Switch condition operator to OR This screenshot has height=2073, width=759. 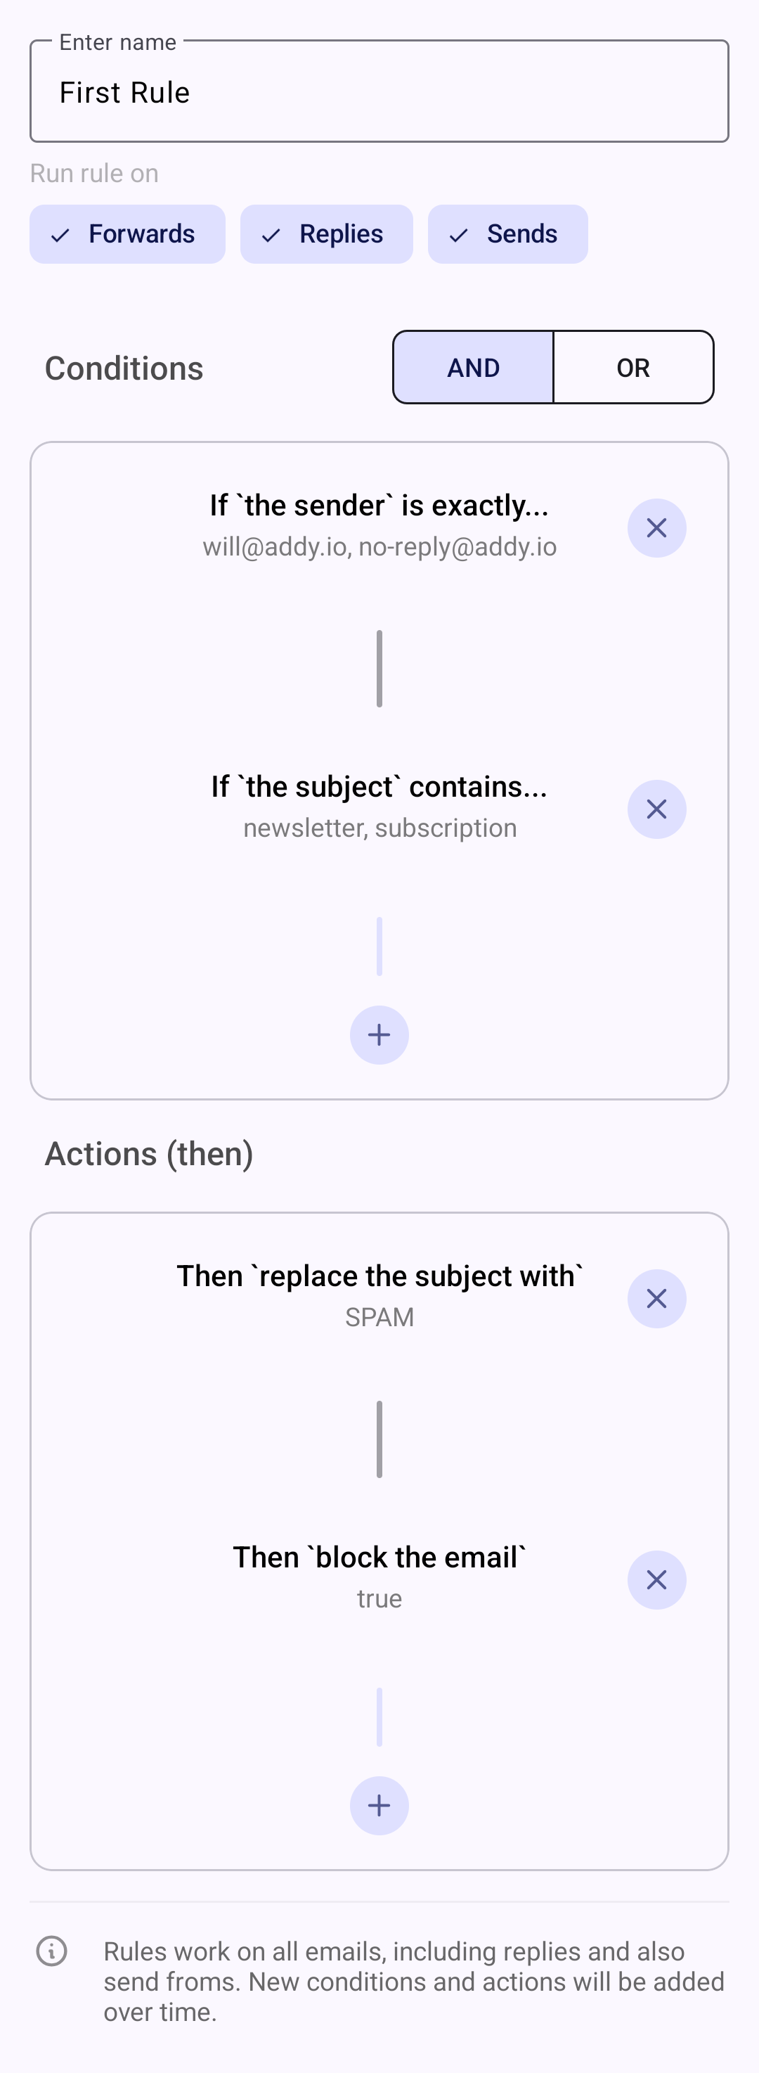pyautogui.click(x=632, y=367)
